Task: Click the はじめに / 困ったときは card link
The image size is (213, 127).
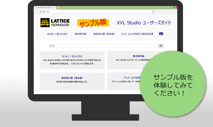Action: tap(72, 56)
